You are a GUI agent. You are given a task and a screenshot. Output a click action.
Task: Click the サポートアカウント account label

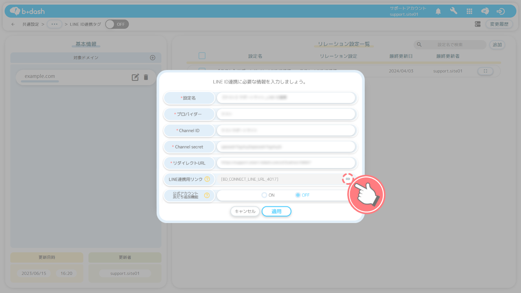click(x=408, y=8)
